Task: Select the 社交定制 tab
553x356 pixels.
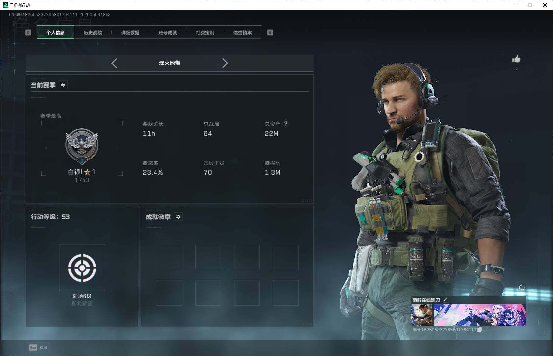Action: [x=205, y=32]
